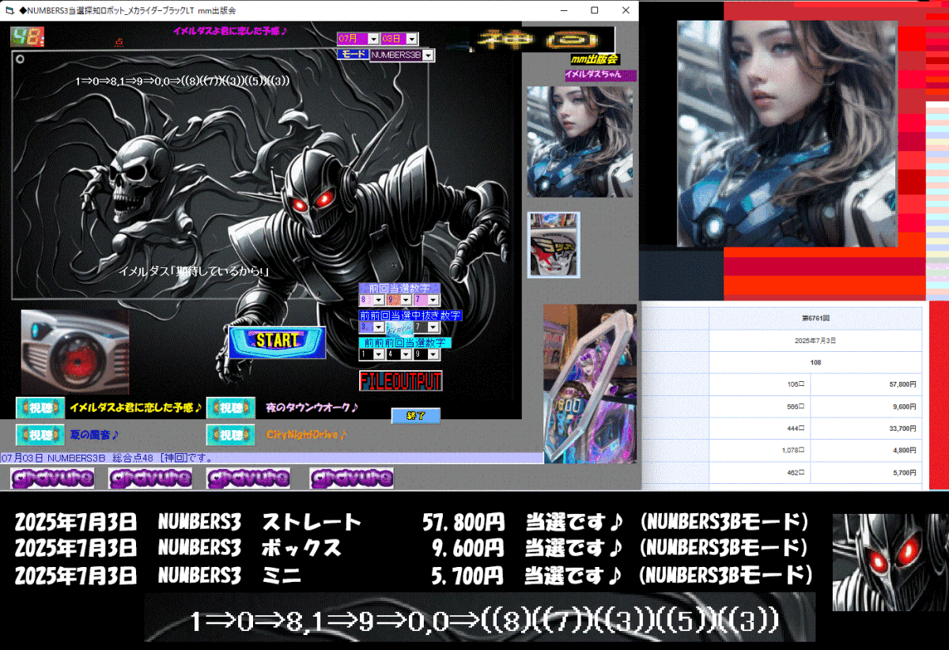Viewport: 949px width, 650px height.
Task: Click the 前回当選数字 label
Action: 399,289
